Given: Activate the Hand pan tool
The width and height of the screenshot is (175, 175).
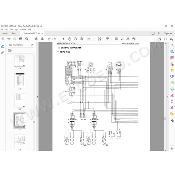Looking at the screenshot, I should 69,39.
